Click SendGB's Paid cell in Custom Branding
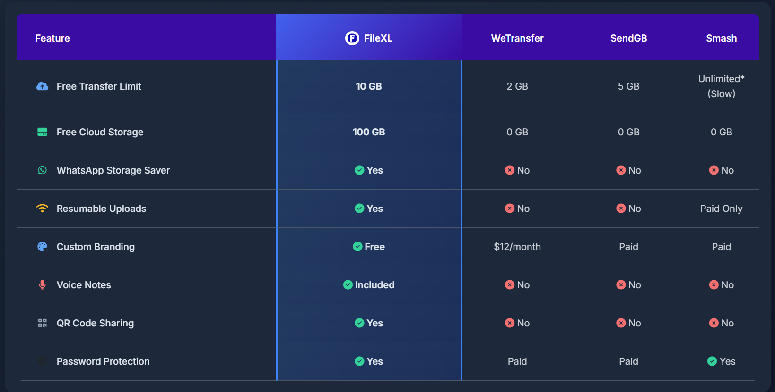Viewport: 775px width, 392px height. [629, 247]
